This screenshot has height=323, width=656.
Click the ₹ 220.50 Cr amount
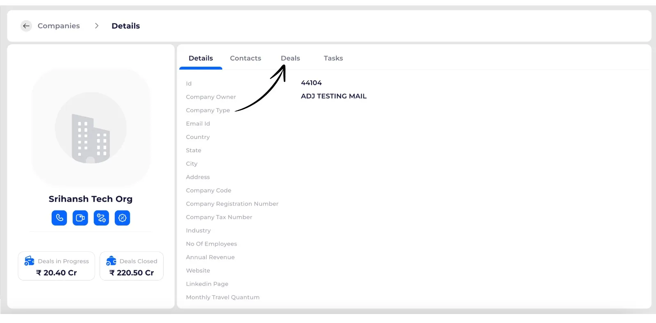pyautogui.click(x=132, y=273)
